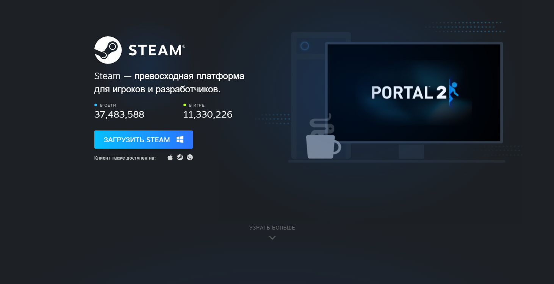Expand page via down chevron arrow
The image size is (554, 284).
[272, 237]
